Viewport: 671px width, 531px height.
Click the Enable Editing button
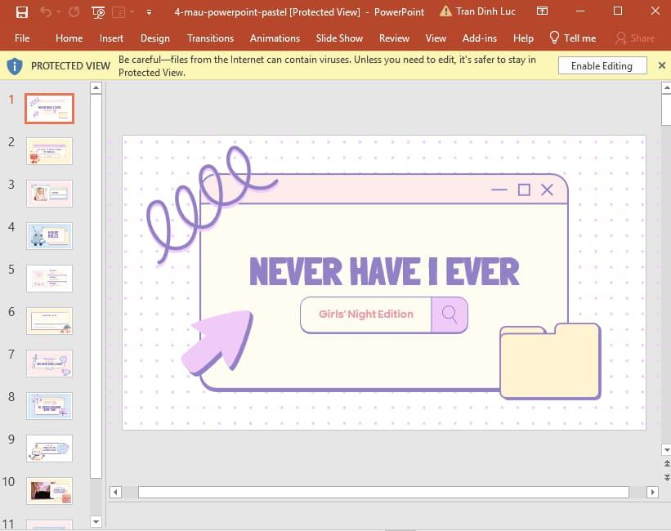(602, 66)
